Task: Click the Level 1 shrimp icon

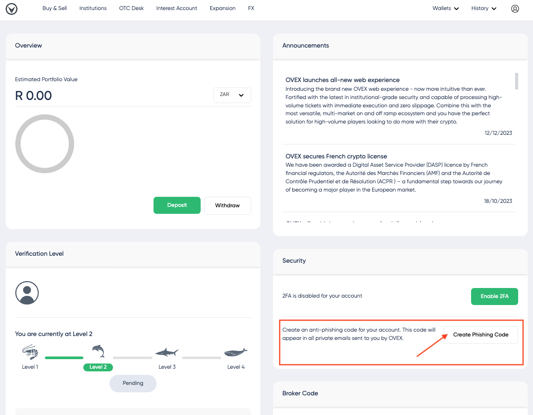Action: (30, 352)
